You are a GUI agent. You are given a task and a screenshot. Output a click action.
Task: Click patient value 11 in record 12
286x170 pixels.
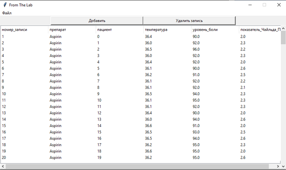click(x=99, y=106)
